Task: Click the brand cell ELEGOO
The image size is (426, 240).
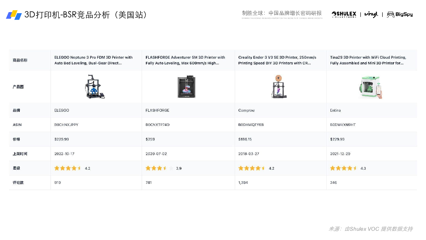Action: pyautogui.click(x=62, y=110)
